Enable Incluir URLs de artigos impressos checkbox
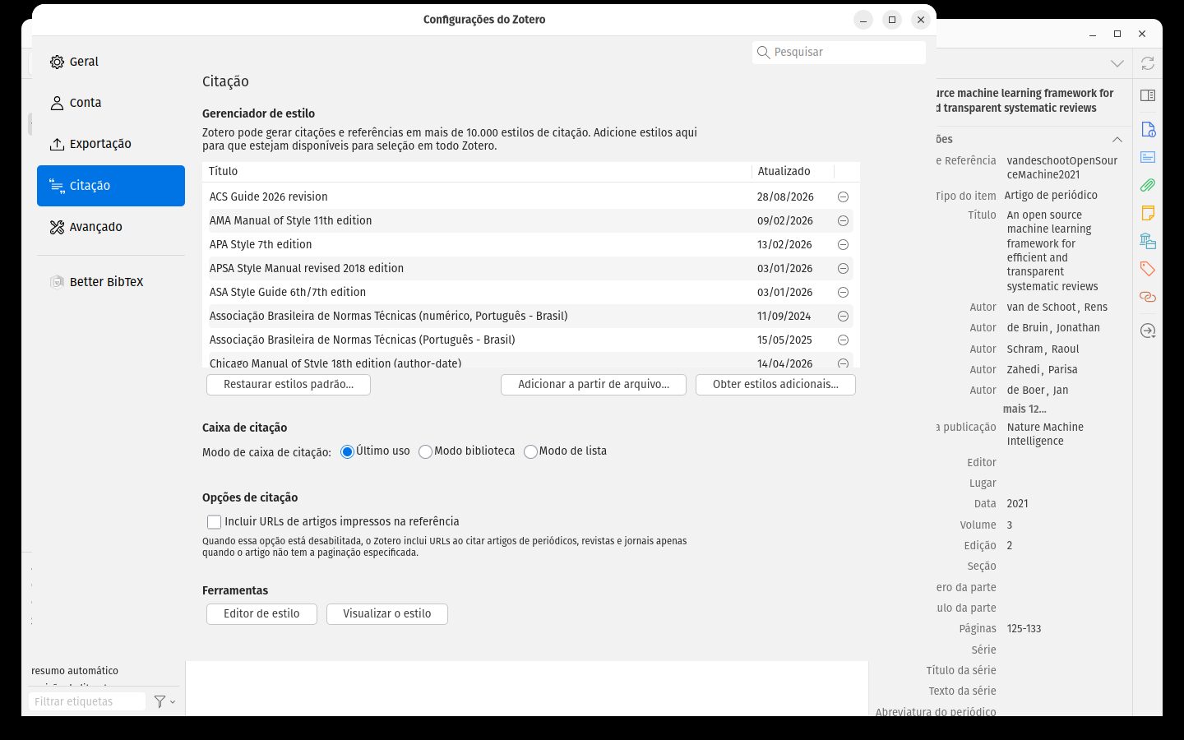The width and height of the screenshot is (1184, 740). pyautogui.click(x=215, y=522)
